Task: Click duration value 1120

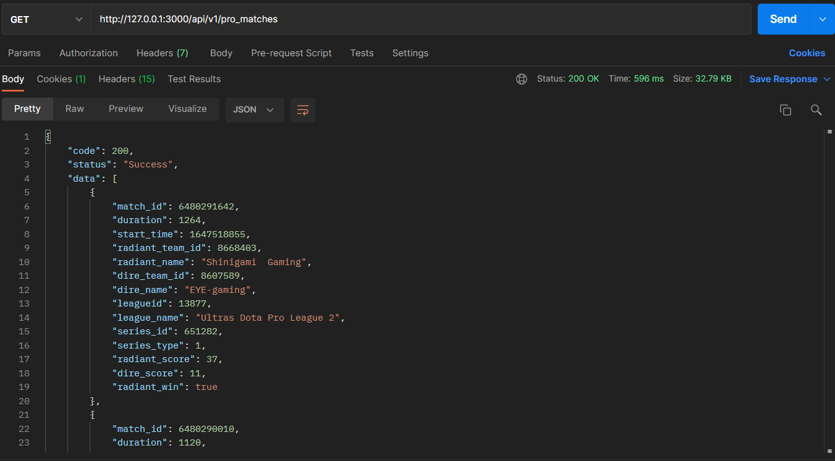Action: point(190,442)
